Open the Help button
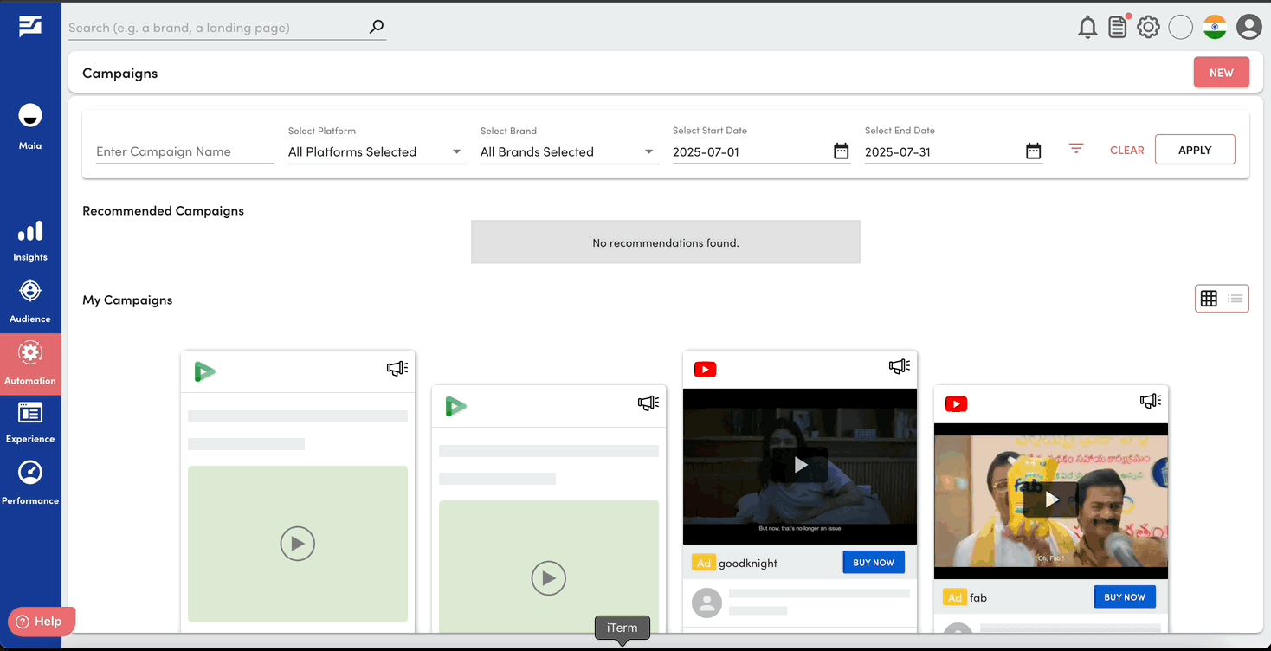This screenshot has width=1271, height=651. click(42, 621)
